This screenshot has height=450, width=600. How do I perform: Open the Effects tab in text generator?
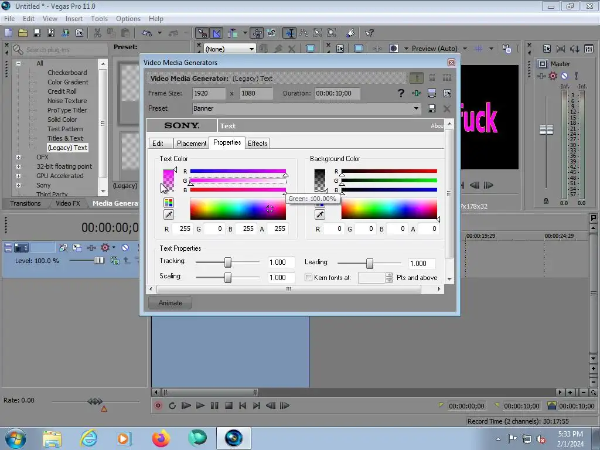pyautogui.click(x=258, y=144)
